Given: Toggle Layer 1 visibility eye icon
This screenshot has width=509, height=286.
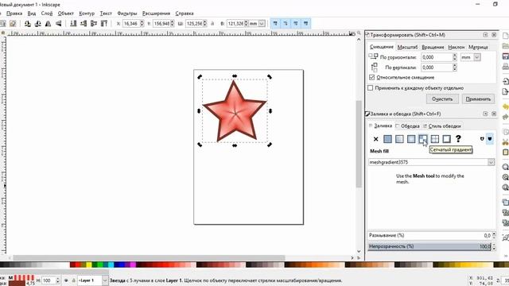Looking at the screenshot, I should pos(66,280).
